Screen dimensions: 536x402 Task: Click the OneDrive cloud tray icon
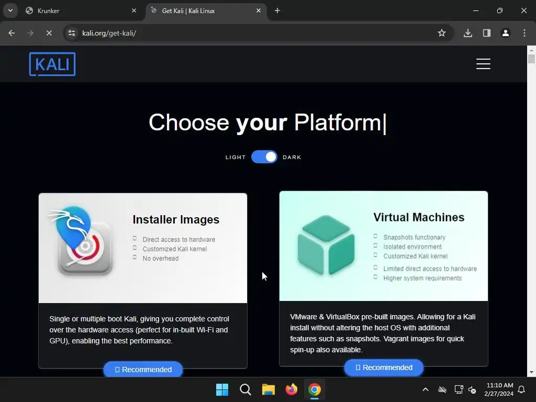tap(442, 389)
